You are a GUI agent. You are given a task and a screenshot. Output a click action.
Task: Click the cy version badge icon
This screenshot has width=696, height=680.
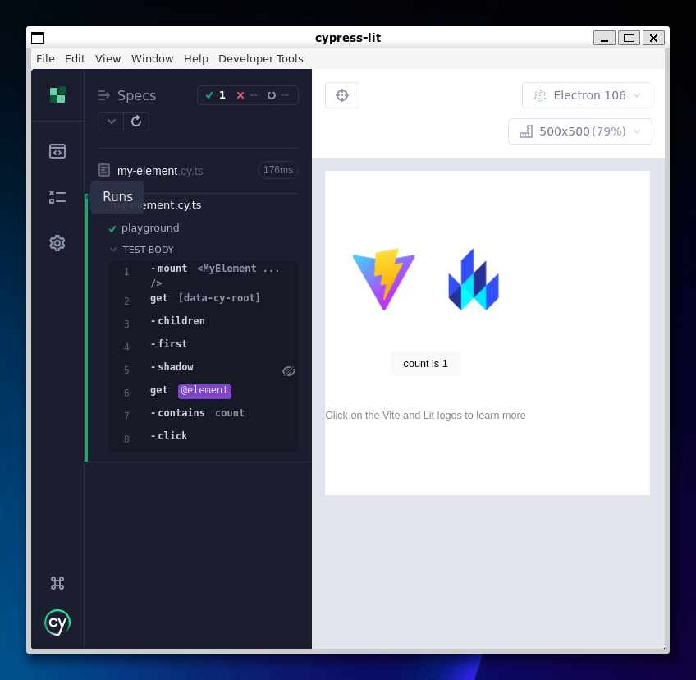(x=57, y=623)
